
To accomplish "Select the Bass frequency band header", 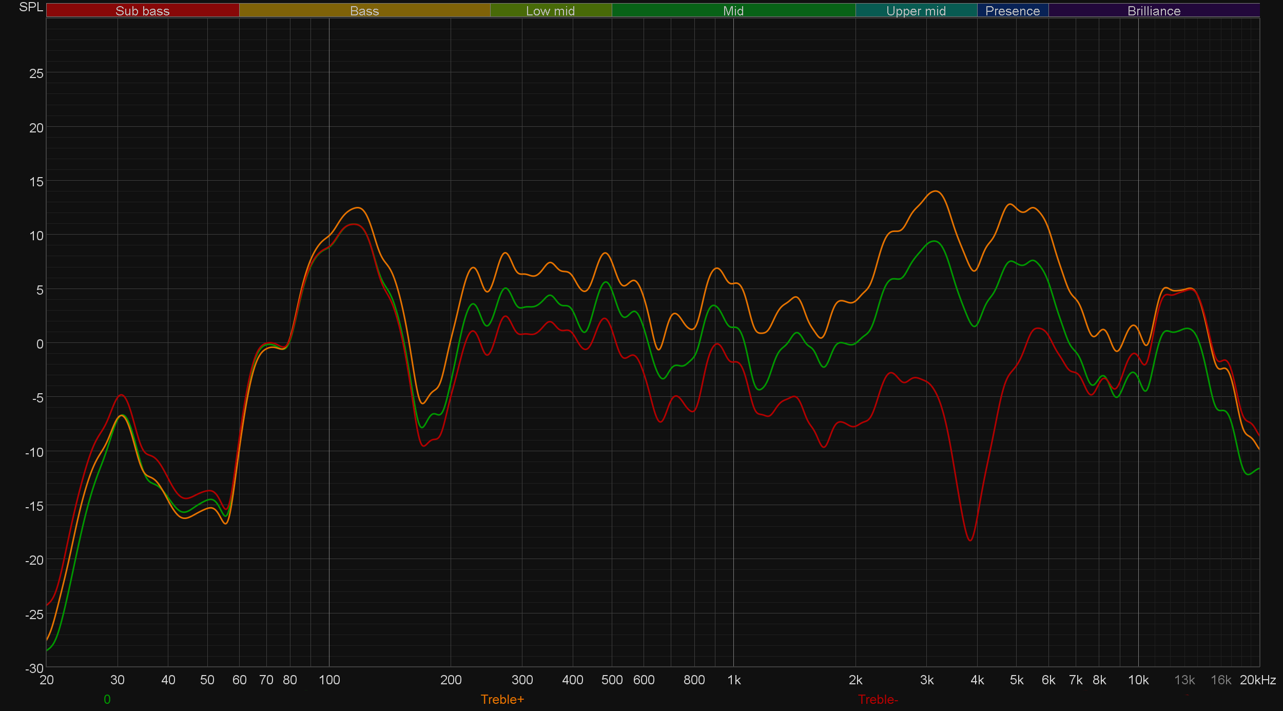I will [364, 11].
